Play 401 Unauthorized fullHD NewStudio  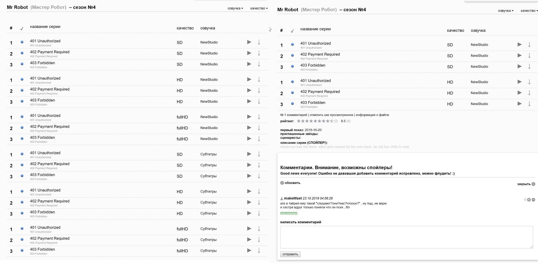point(249,117)
